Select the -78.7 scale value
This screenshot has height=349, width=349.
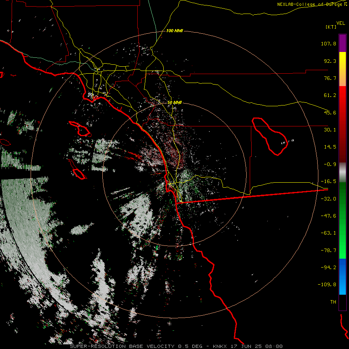click(328, 251)
